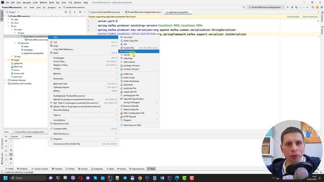Expand the target folder in project tree
Viewport: 324px width, 182px height.
8,60
